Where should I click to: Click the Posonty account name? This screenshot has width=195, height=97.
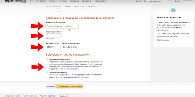coord(139,1)
